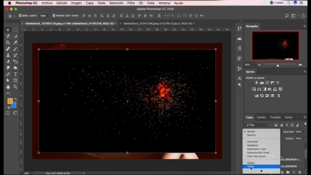Click the foreground orange color swatch
The width and height of the screenshot is (311, 175).
point(10,101)
